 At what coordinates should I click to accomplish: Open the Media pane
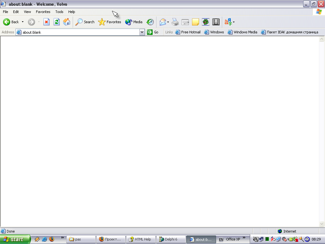coord(134,22)
